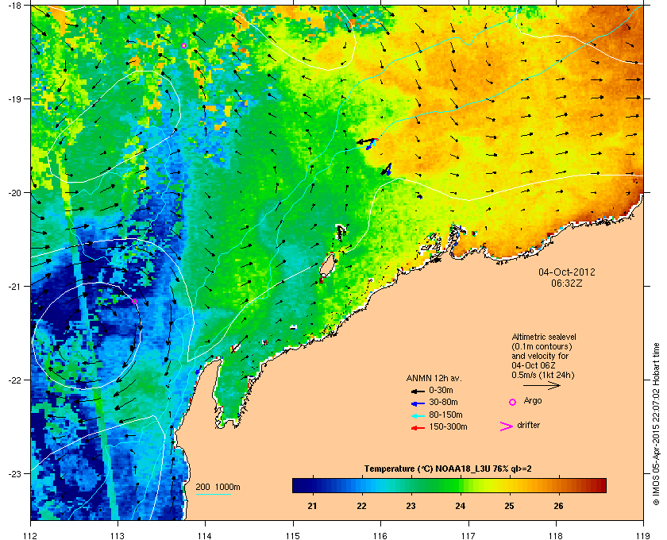Click the colorbar tick label 22
667x540 pixels.
(361, 506)
